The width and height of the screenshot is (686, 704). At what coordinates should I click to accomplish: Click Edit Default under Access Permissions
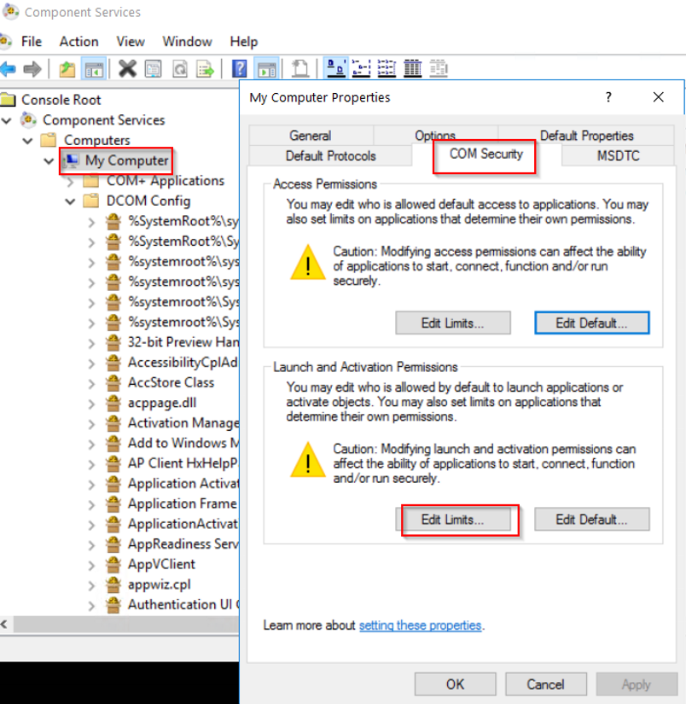click(x=592, y=323)
